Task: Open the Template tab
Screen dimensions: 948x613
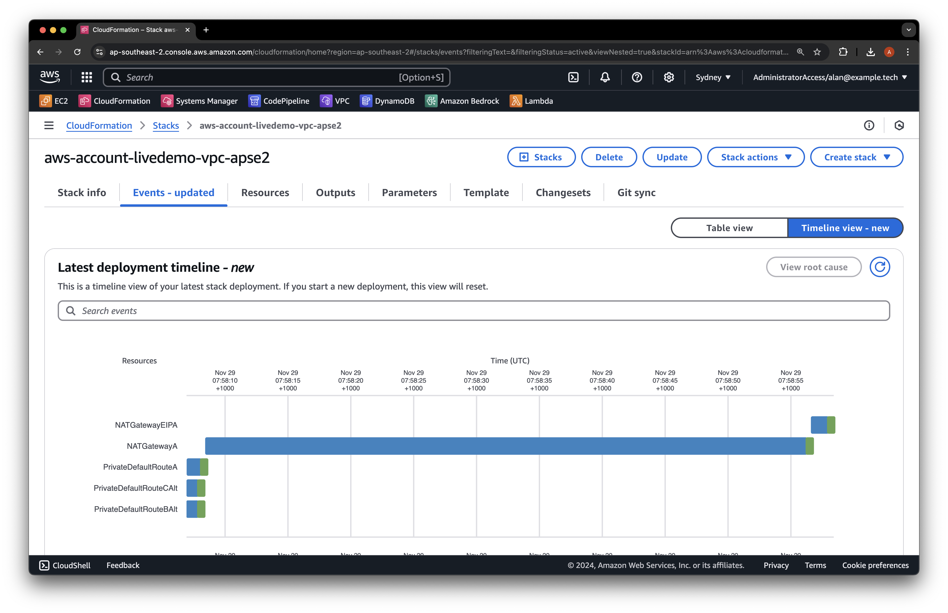Action: [x=486, y=192]
